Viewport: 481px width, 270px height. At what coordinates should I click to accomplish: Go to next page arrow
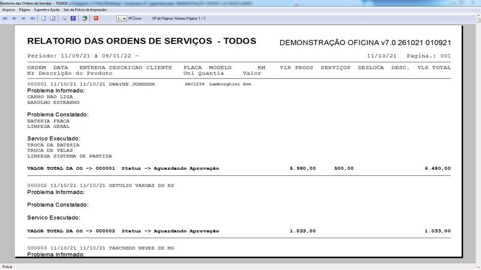23,19
